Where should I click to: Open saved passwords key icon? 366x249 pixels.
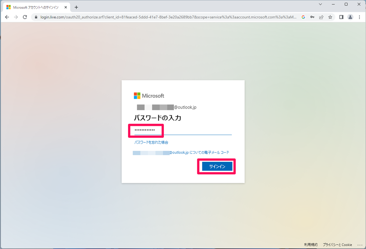pyautogui.click(x=312, y=17)
